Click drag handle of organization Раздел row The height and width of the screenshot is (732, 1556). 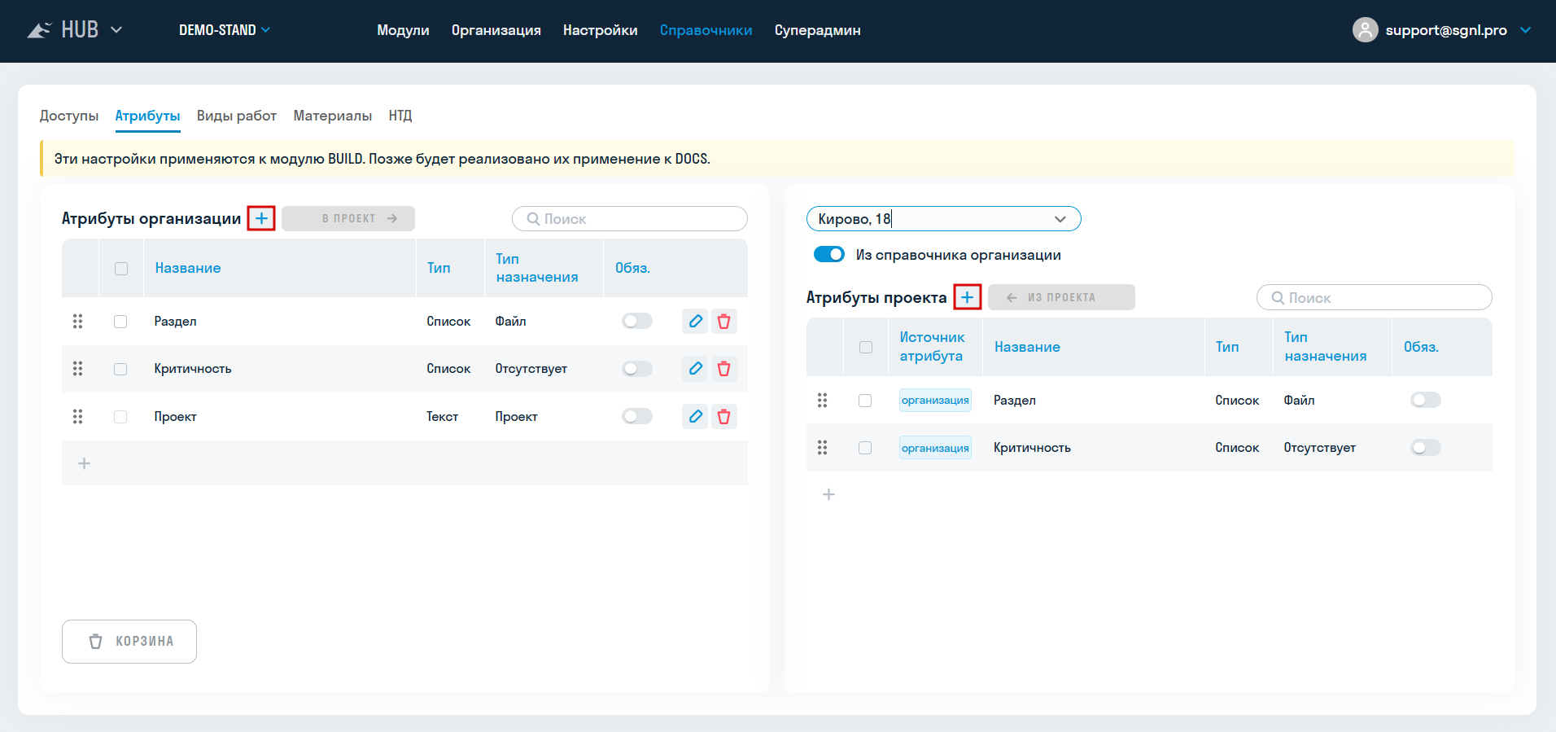[78, 322]
